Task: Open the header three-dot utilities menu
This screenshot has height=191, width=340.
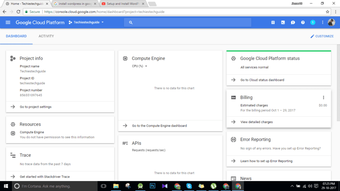Action: (x=323, y=22)
